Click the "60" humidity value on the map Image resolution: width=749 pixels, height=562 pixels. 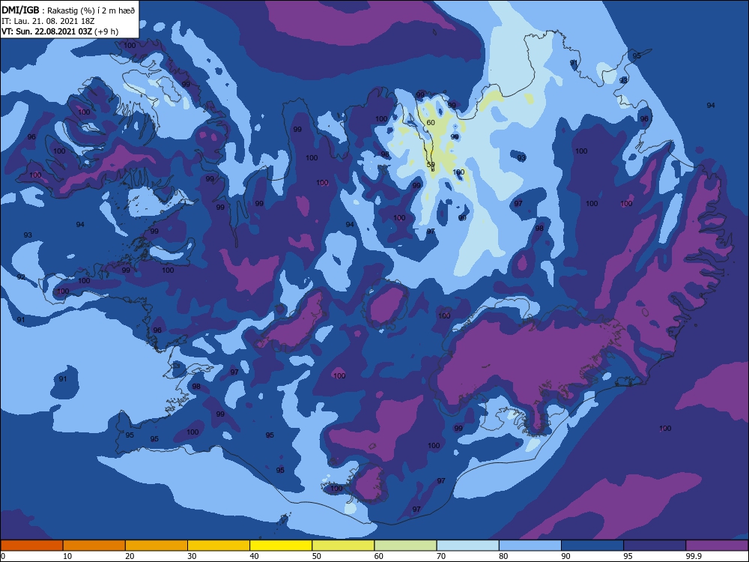431,122
